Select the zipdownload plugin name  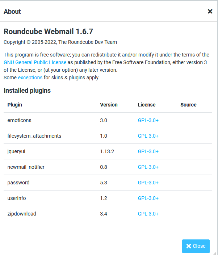[x=22, y=214]
